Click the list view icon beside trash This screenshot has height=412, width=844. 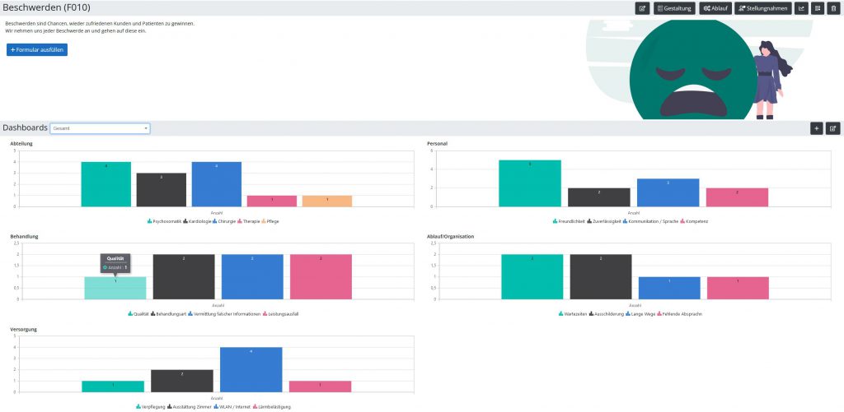coord(818,8)
